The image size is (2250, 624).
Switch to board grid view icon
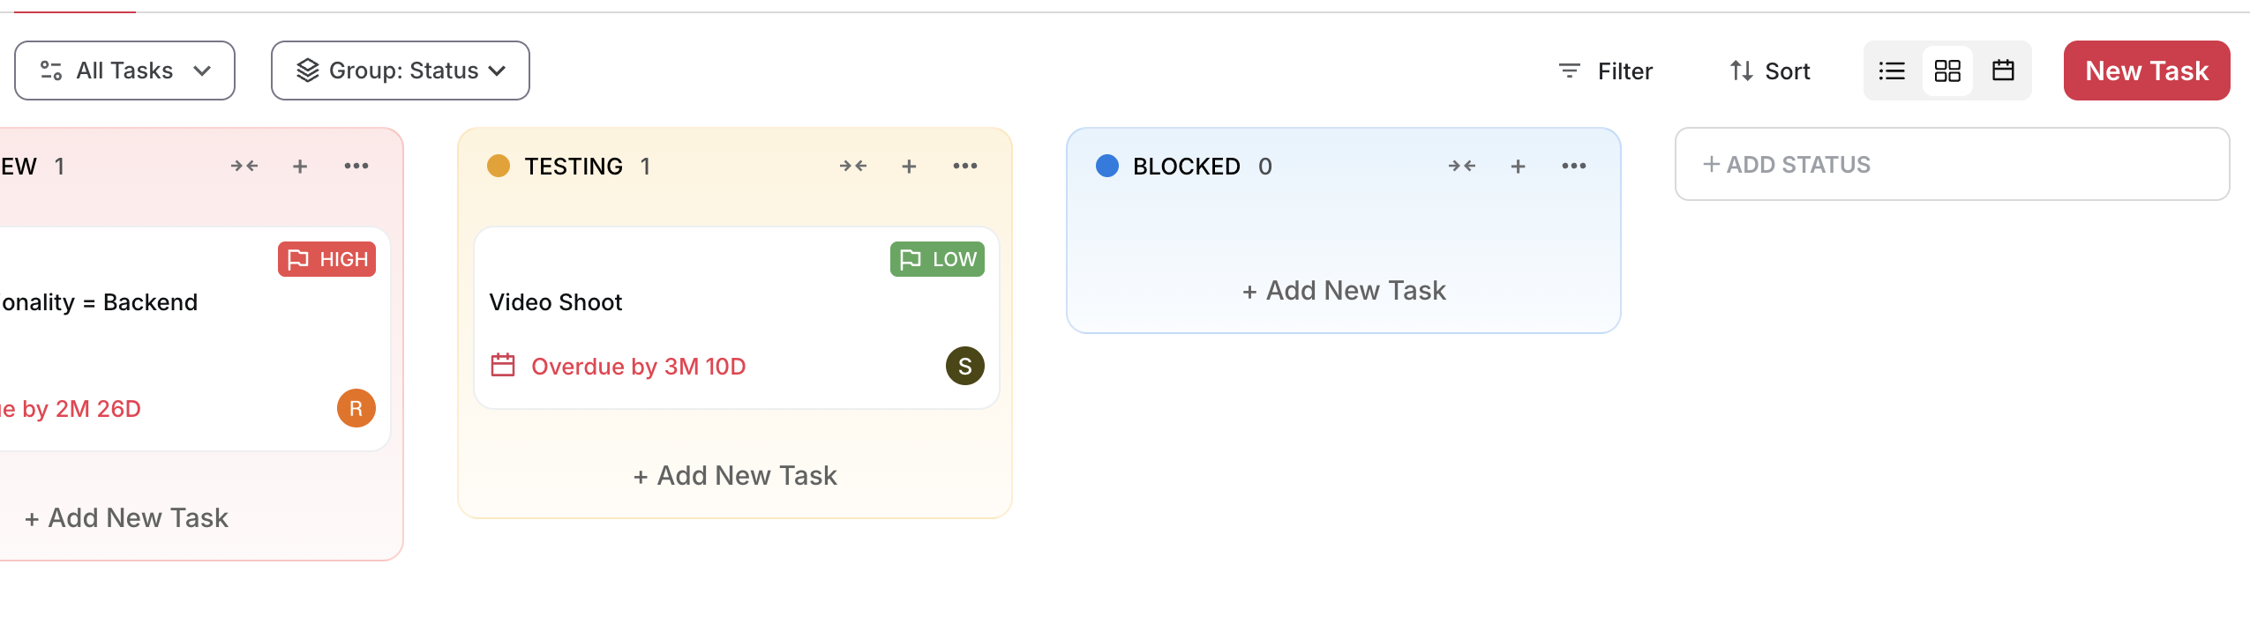pyautogui.click(x=1947, y=71)
